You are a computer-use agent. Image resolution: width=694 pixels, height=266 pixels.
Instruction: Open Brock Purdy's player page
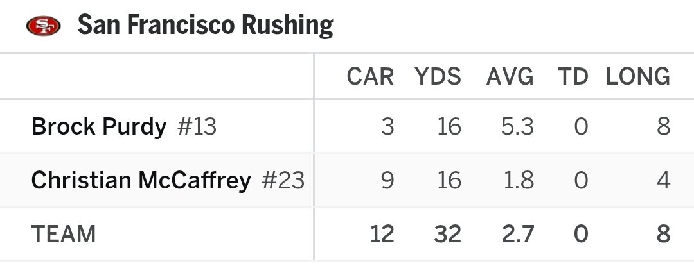click(x=98, y=127)
